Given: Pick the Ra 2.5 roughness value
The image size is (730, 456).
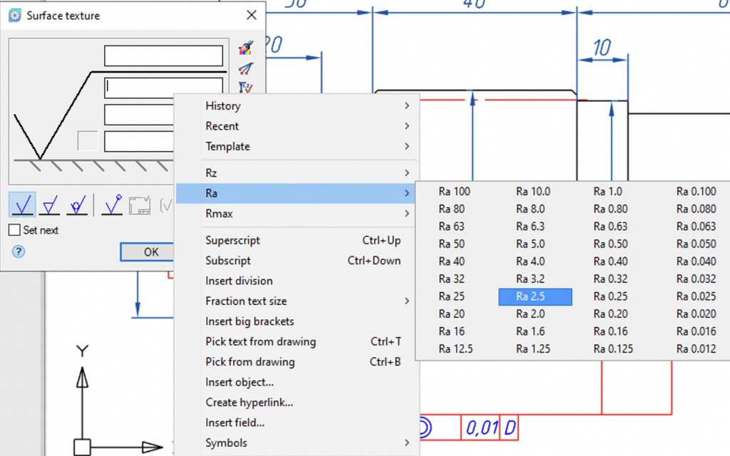Looking at the screenshot, I should [x=535, y=296].
